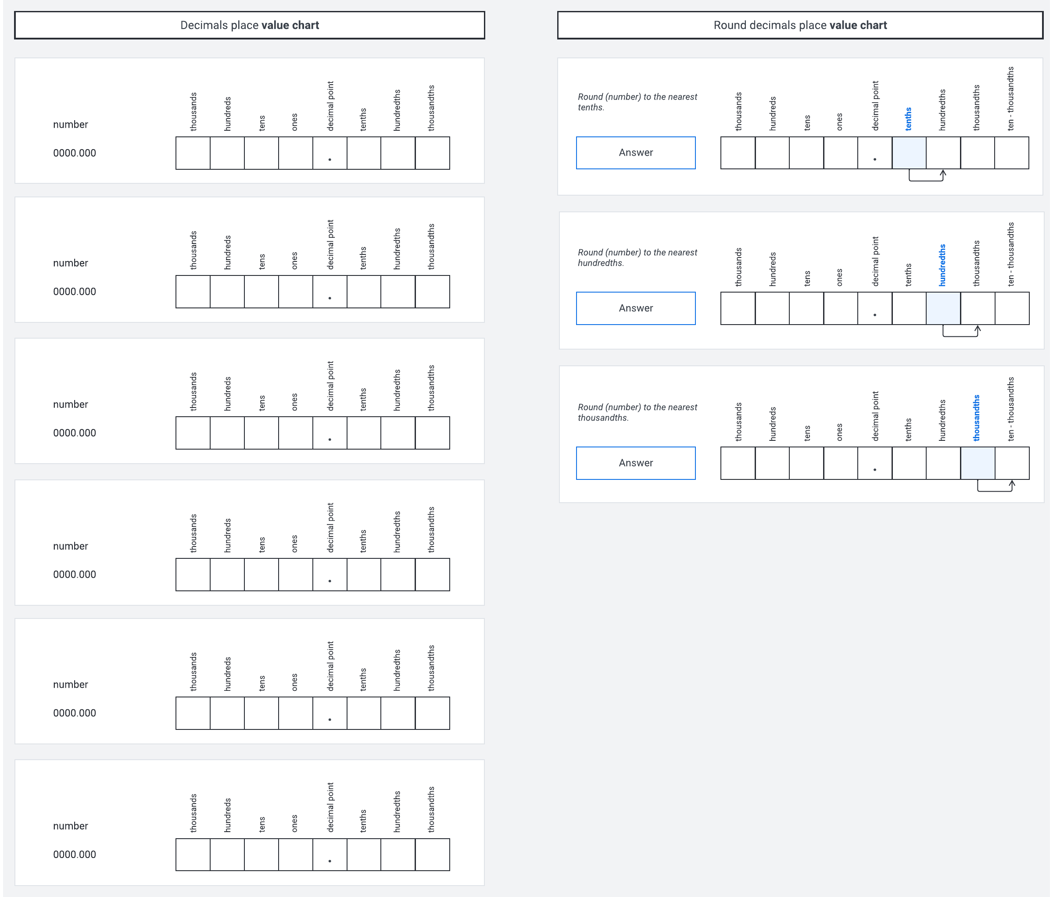The height and width of the screenshot is (897, 1053).
Task: Click the highlighted hundredths cell in the hundredths rounding chart
Action: (x=943, y=308)
